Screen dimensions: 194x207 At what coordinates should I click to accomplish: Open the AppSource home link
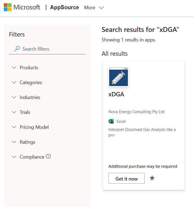[x=64, y=8]
